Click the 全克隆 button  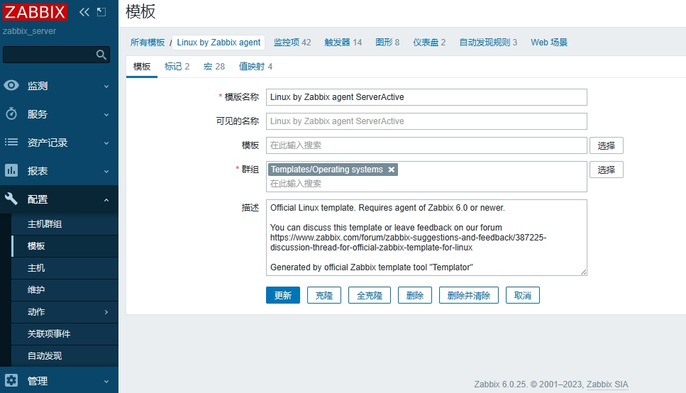click(369, 295)
